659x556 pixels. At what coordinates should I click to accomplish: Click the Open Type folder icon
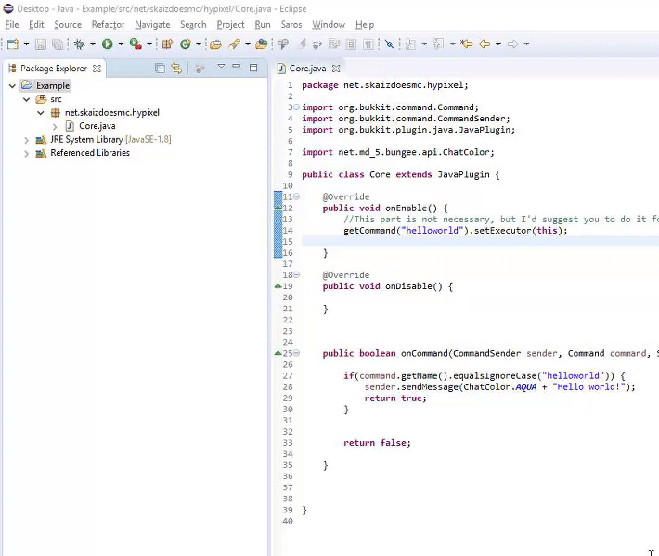215,44
